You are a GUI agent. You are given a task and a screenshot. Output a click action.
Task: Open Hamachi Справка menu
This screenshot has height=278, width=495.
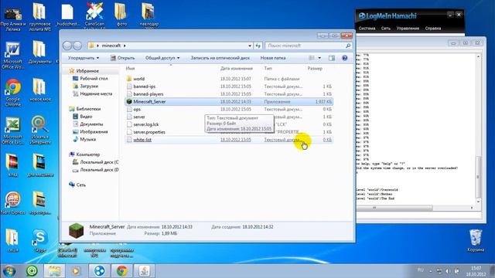432,29
